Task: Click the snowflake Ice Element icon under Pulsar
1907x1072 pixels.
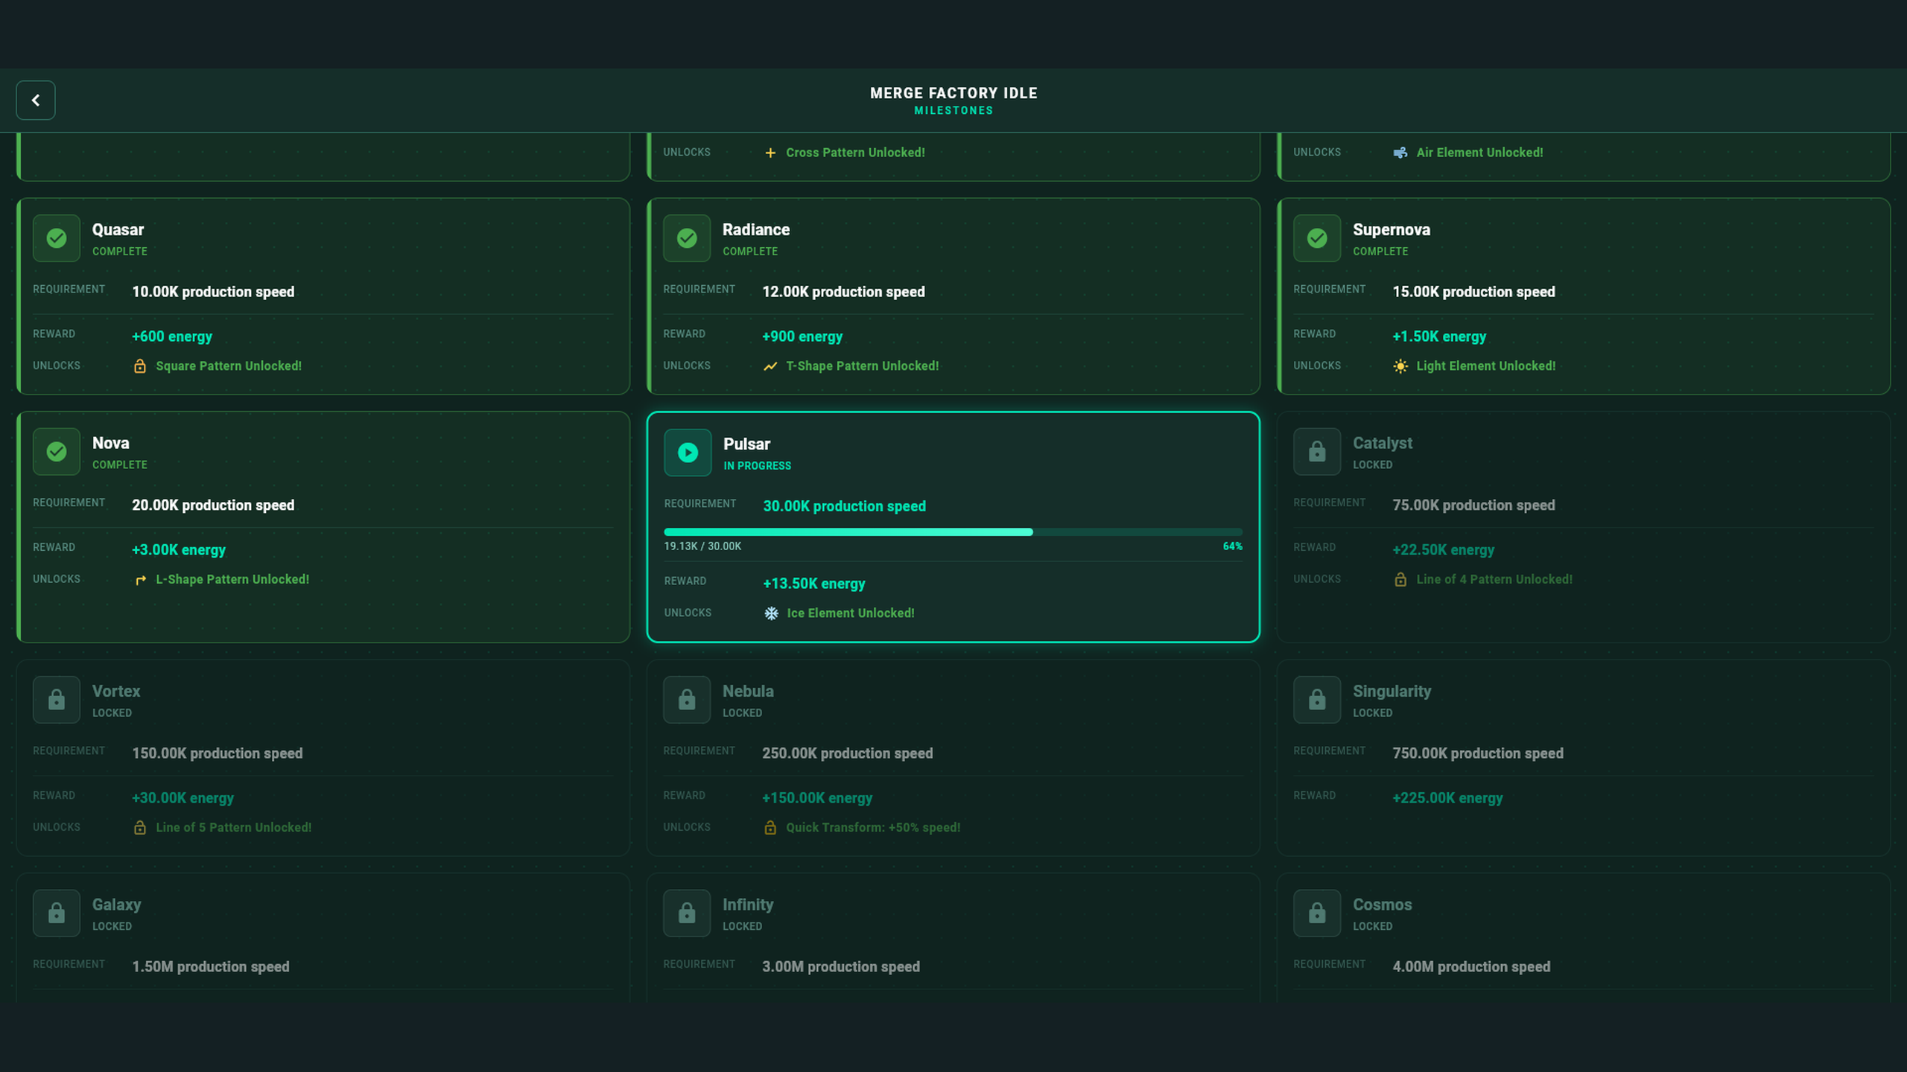Action: tap(771, 613)
